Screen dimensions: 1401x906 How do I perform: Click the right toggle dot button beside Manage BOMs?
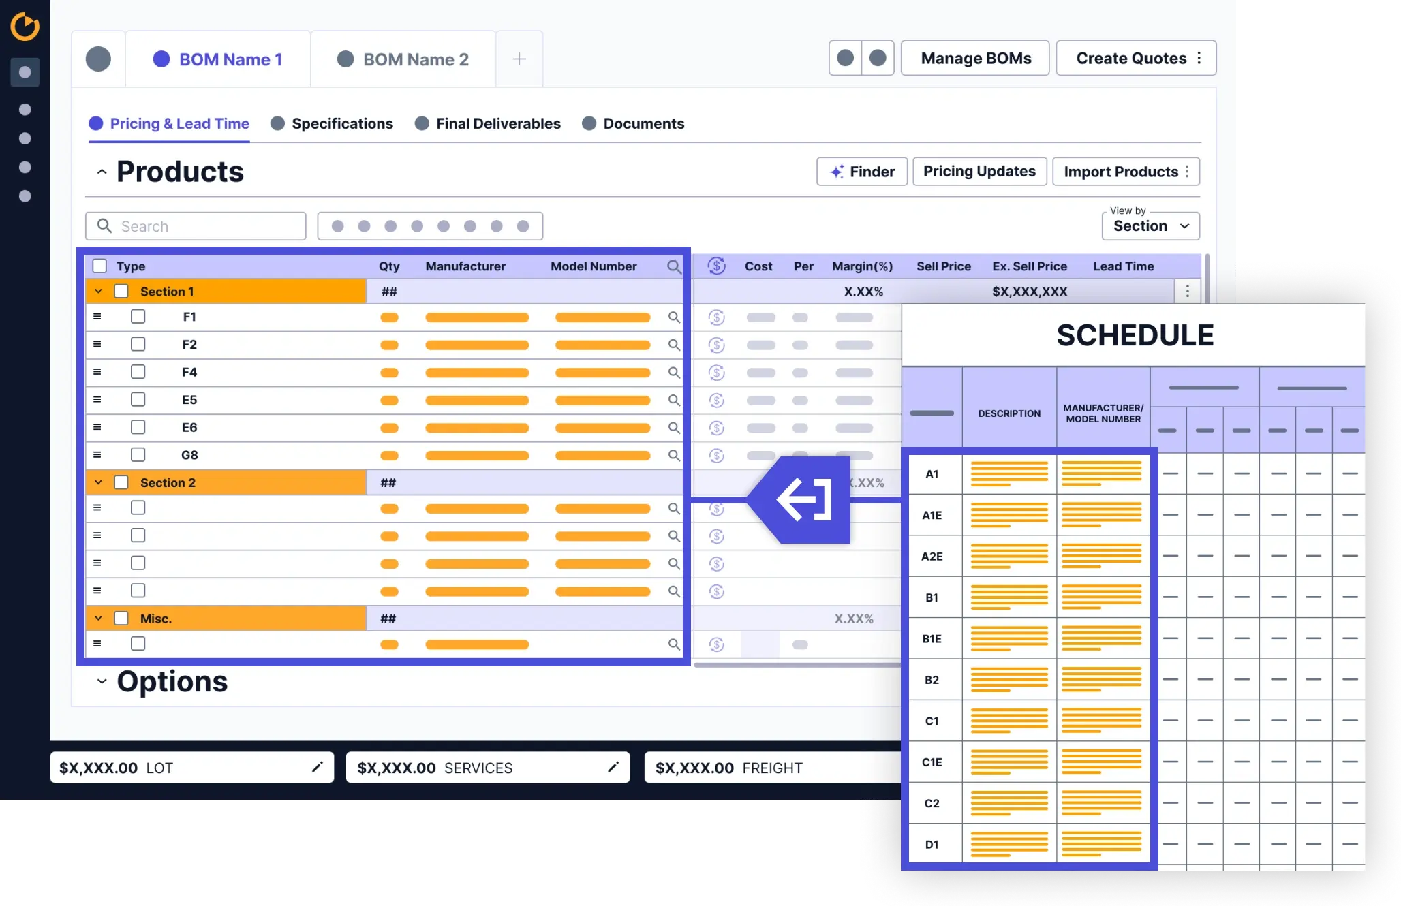pyautogui.click(x=878, y=58)
